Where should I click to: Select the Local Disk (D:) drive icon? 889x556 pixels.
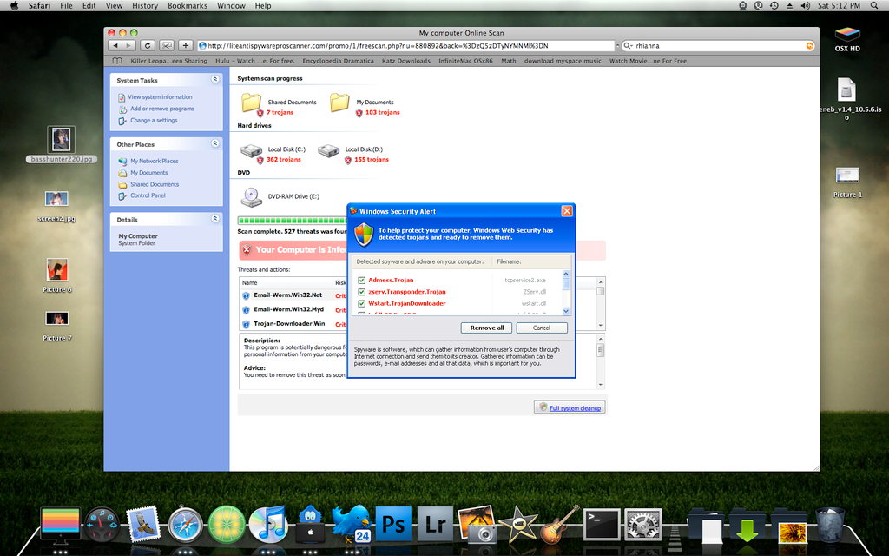coord(328,151)
